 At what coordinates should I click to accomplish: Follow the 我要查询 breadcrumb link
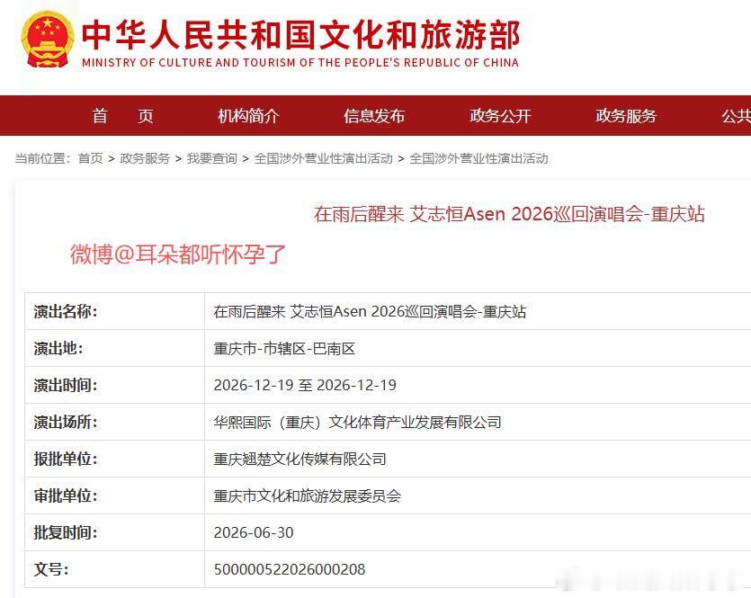point(211,158)
